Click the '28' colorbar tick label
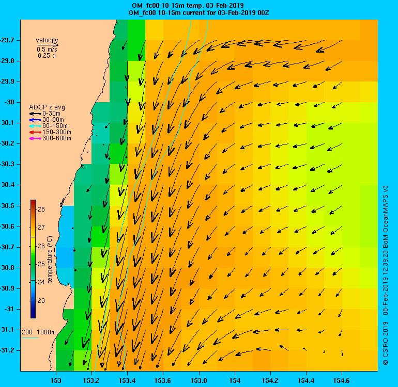The height and width of the screenshot is (387, 398). click(x=41, y=209)
